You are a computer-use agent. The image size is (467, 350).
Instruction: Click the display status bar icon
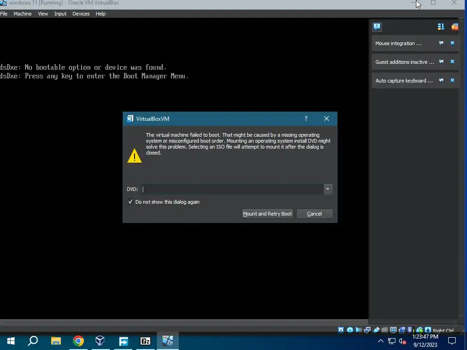click(x=393, y=330)
